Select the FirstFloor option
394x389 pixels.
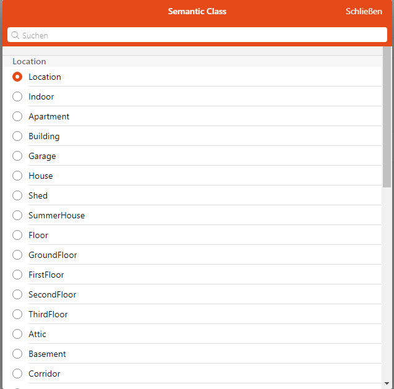[x=17, y=275]
